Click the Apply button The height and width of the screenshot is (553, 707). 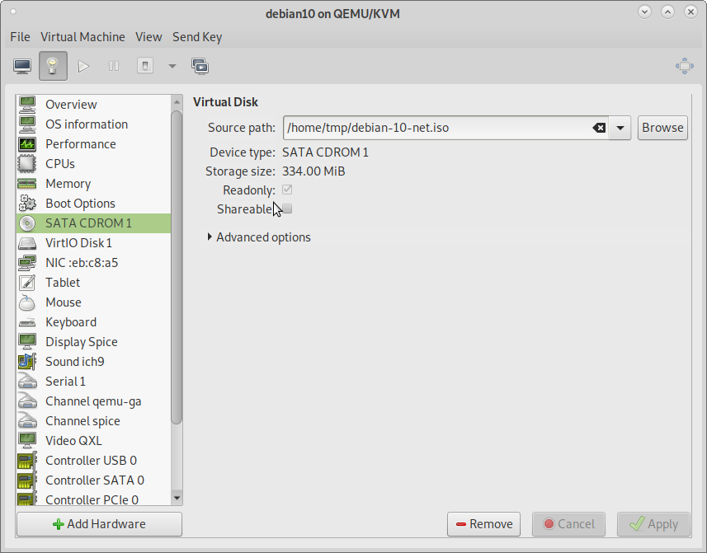pyautogui.click(x=653, y=524)
